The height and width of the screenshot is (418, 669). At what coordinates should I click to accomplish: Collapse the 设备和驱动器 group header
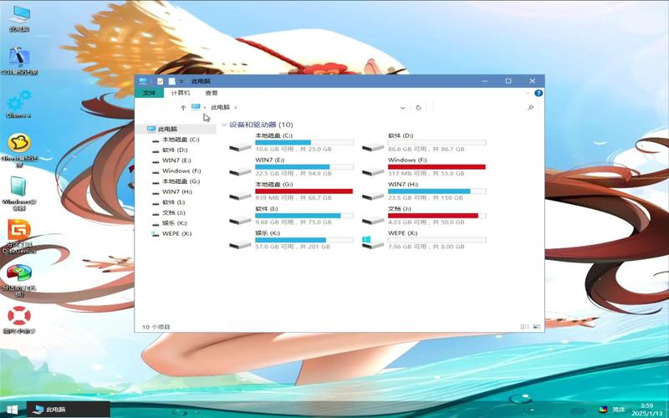[x=224, y=125]
